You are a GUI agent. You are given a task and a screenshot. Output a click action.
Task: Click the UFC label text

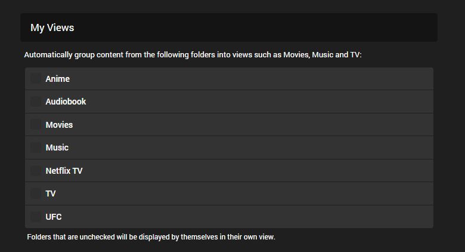coord(54,217)
